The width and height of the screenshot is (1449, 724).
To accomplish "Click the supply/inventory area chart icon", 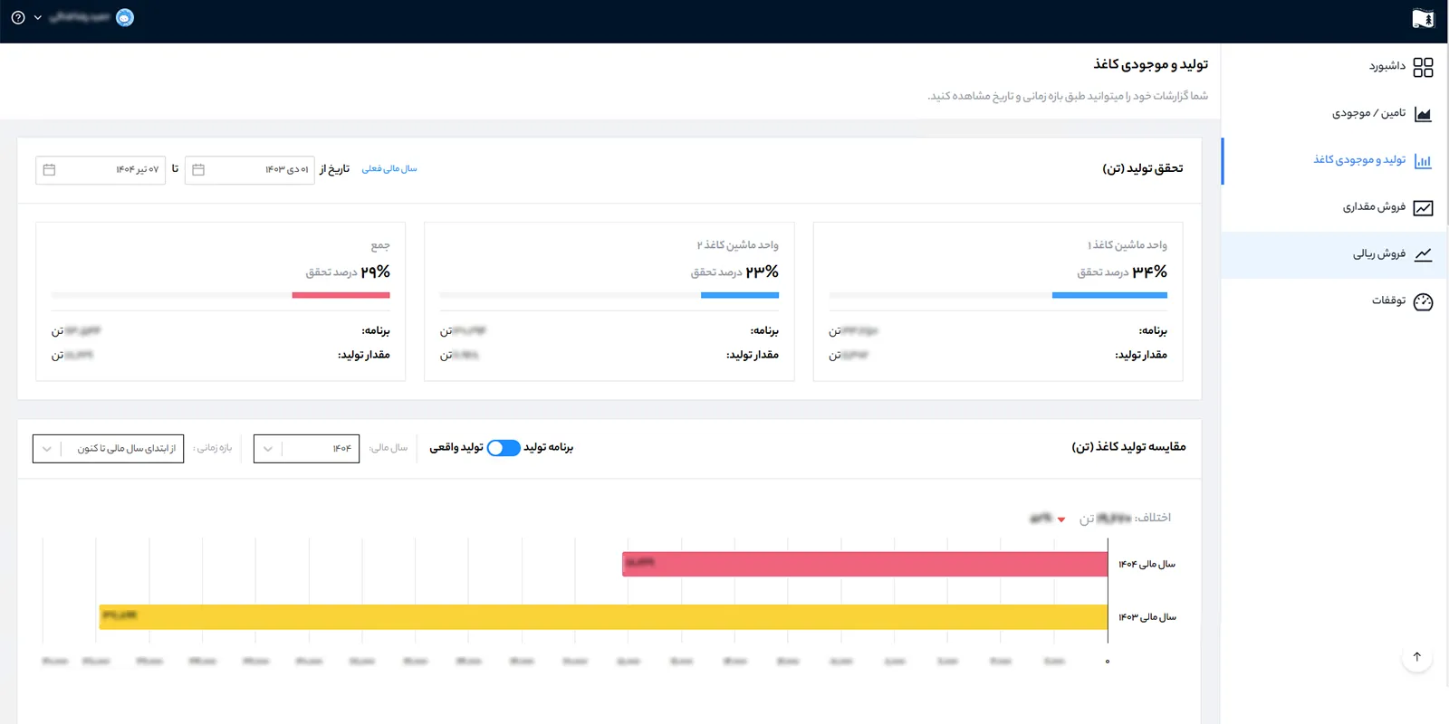I will 1423,114.
